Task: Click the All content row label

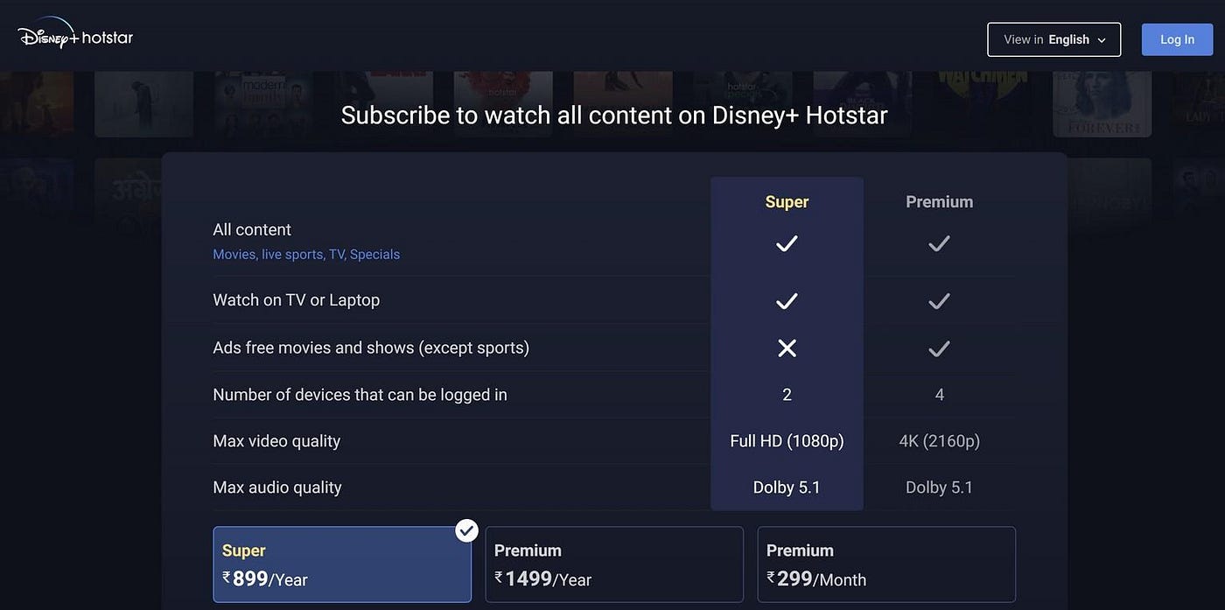Action: click(252, 229)
